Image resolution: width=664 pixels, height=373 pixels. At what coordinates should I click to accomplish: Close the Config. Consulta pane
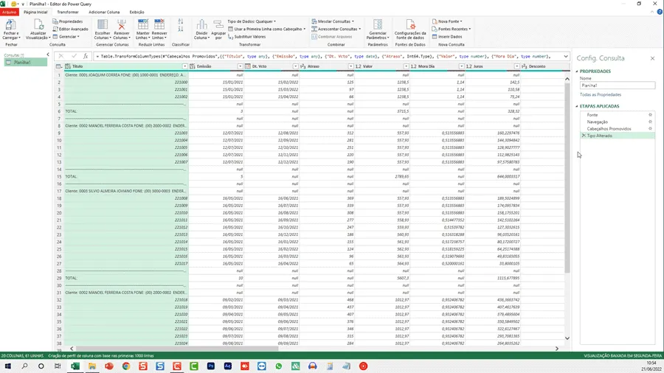tap(652, 58)
